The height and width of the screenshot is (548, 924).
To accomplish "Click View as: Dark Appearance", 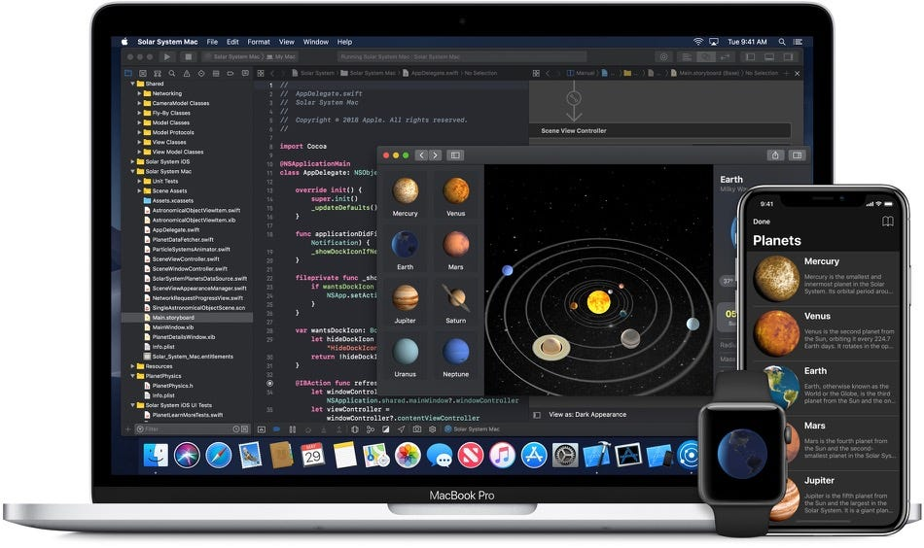I will coord(587,414).
